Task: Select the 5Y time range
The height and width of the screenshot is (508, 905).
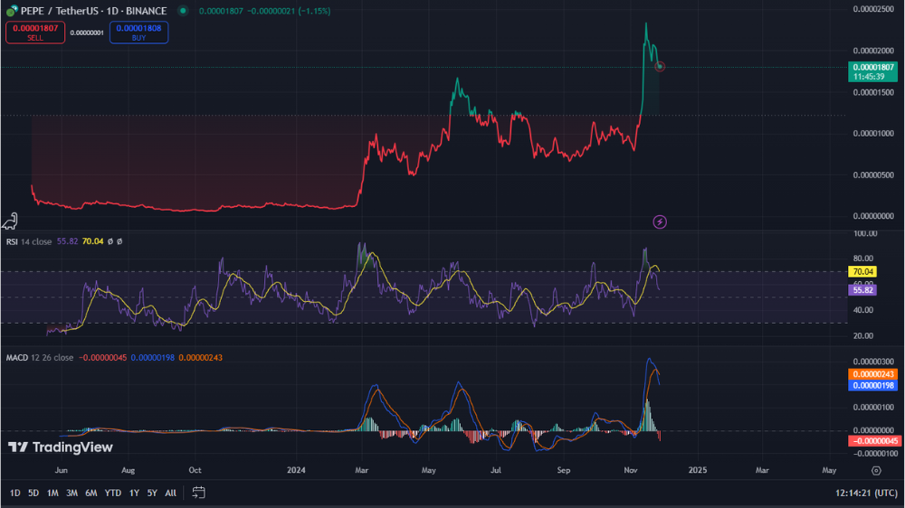Action: [x=152, y=493]
